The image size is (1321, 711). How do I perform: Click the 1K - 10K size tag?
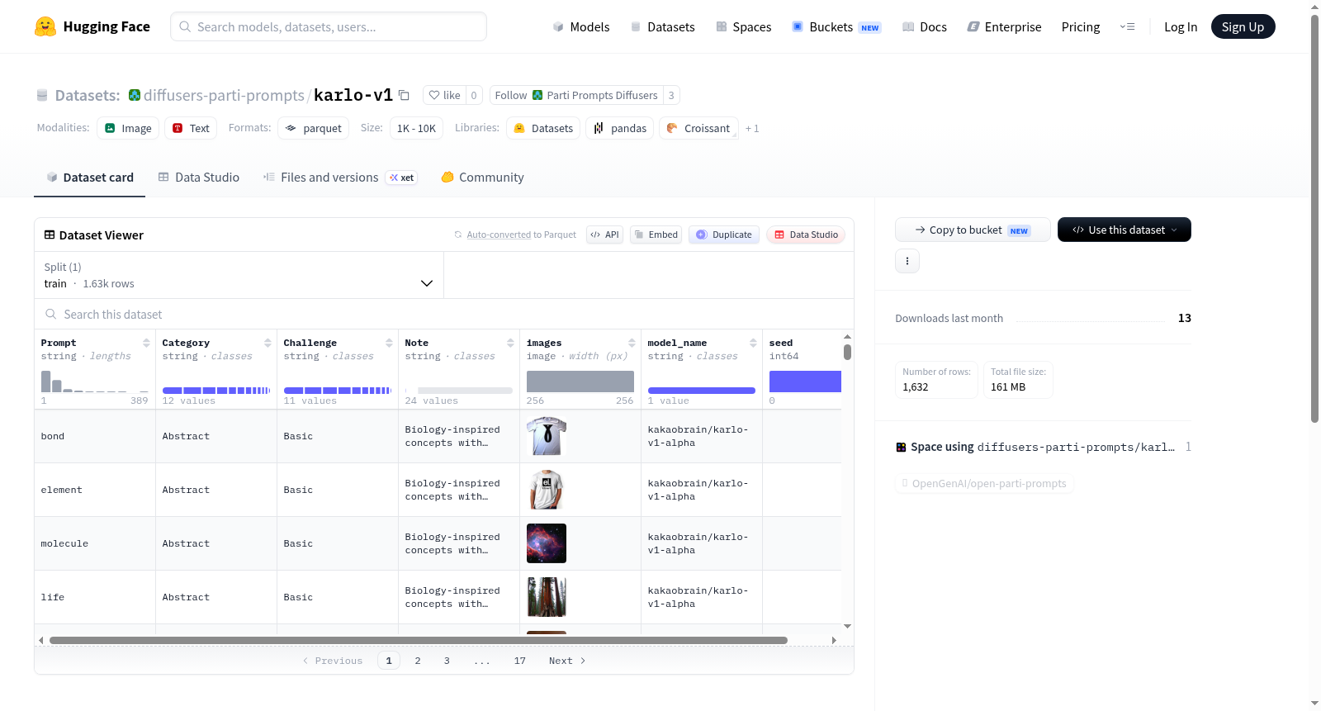(x=416, y=128)
